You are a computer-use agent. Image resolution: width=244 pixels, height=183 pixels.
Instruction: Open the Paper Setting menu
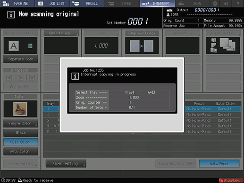click(66, 164)
